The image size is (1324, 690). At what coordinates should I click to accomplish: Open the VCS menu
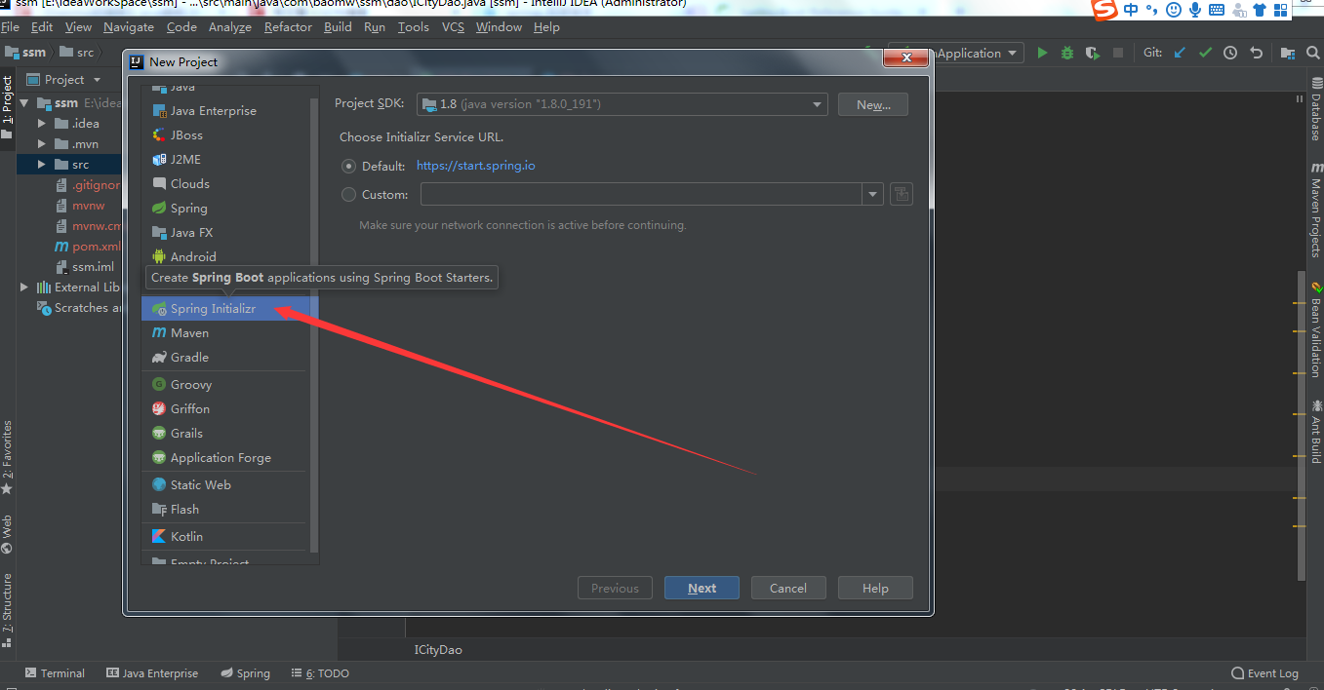pyautogui.click(x=453, y=27)
